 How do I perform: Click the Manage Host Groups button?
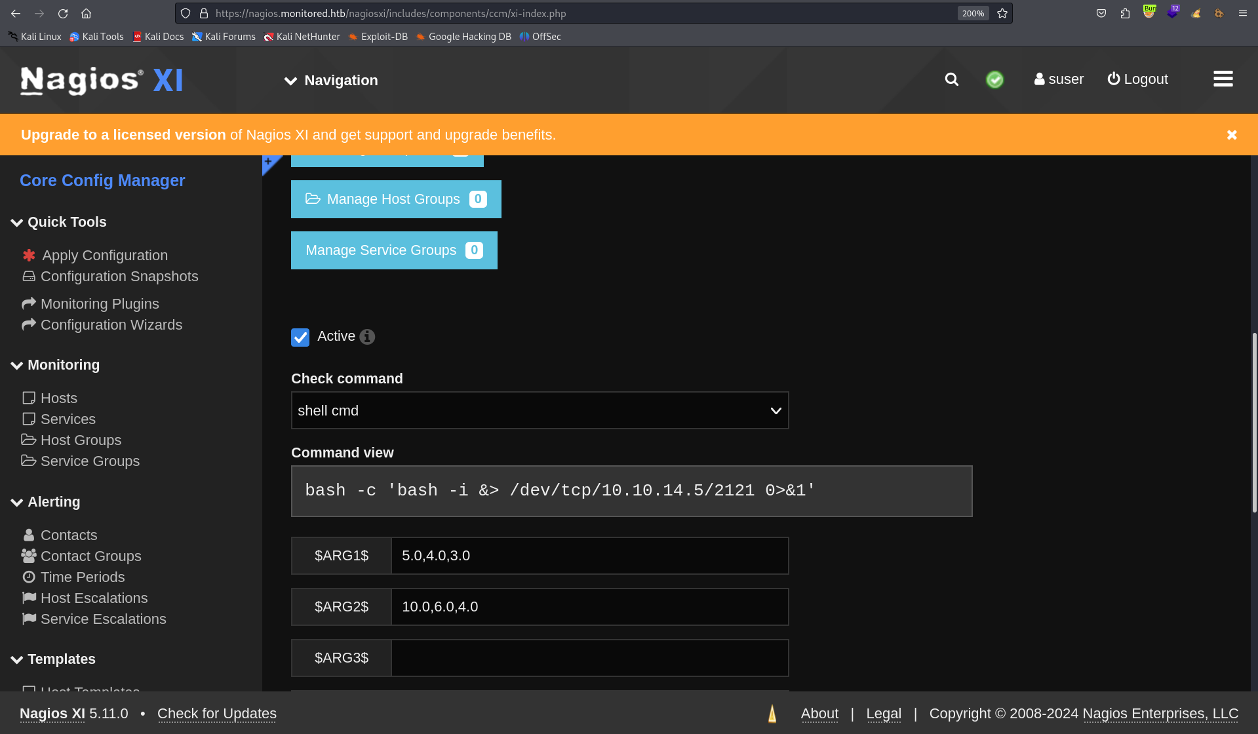tap(396, 199)
